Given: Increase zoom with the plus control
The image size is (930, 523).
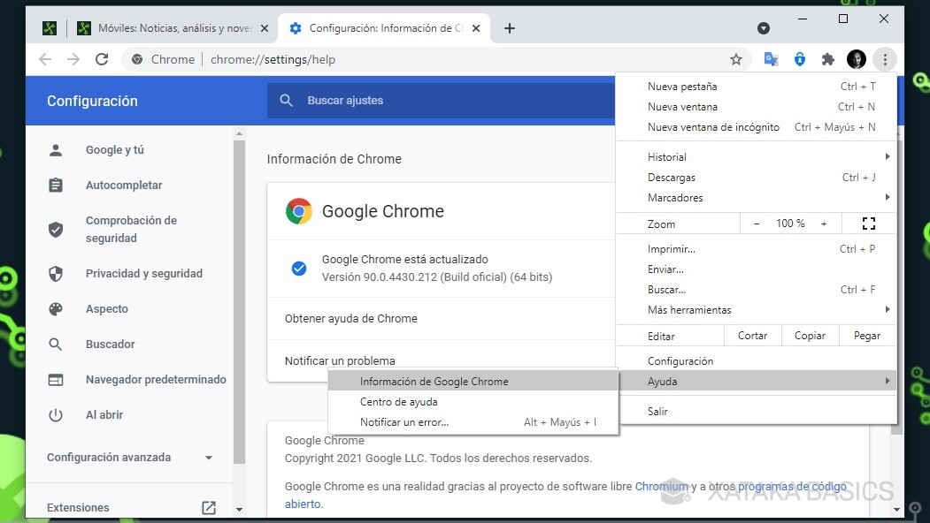Looking at the screenshot, I should pyautogui.click(x=824, y=223).
